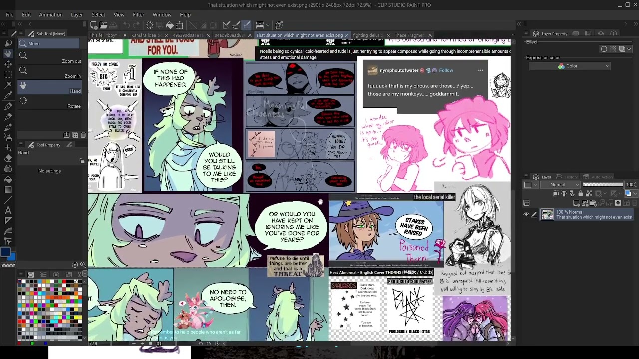Select the Move Layer tool

8,64
